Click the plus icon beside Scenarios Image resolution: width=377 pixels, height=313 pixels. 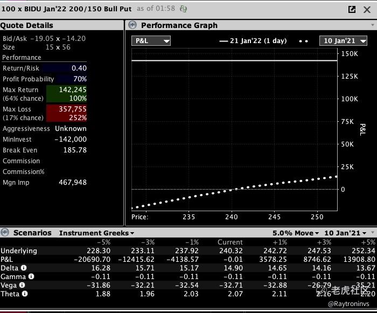[x=4, y=232]
